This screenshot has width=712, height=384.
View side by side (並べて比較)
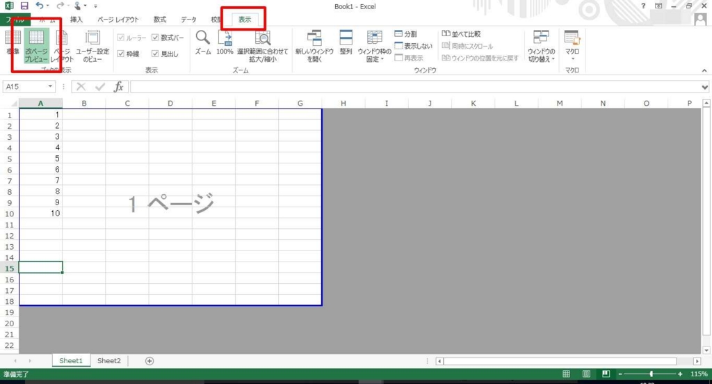pyautogui.click(x=461, y=34)
